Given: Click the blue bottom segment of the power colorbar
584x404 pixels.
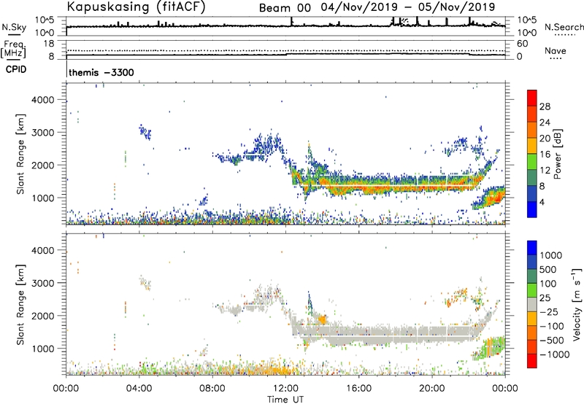Looking at the screenshot, I should [x=532, y=209].
